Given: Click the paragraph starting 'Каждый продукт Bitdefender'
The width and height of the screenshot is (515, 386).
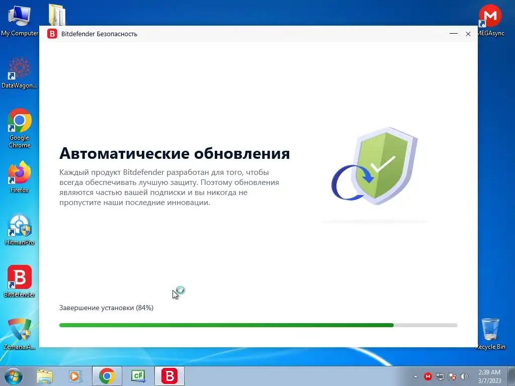Looking at the screenshot, I should (x=169, y=187).
